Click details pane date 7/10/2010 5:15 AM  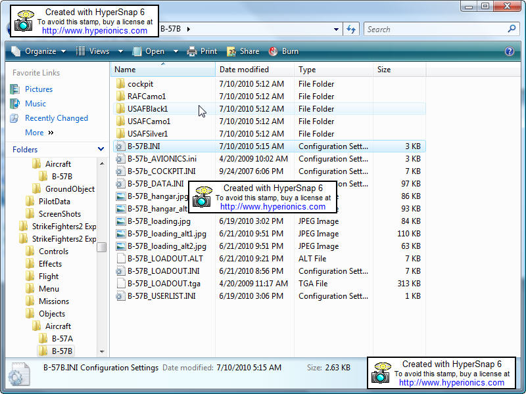(x=249, y=368)
